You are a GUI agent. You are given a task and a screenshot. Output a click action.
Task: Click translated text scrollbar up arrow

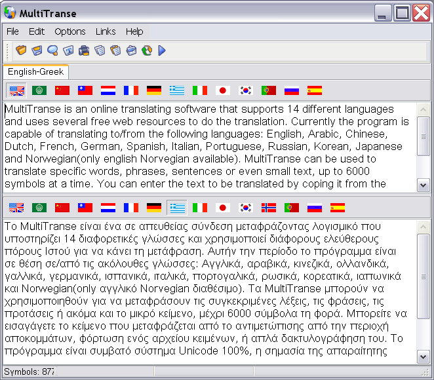coord(424,227)
